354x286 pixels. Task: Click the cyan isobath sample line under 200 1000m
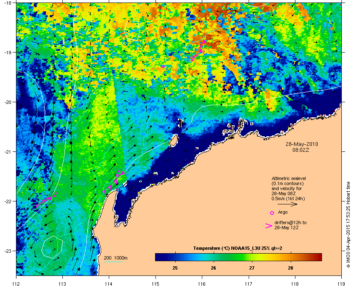tap(113, 262)
